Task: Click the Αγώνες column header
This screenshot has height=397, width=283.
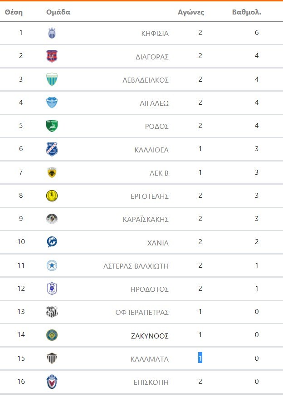Action: (191, 12)
